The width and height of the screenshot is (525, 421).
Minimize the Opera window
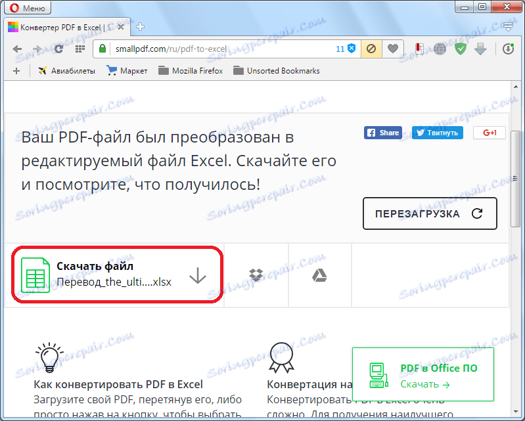[x=464, y=7]
